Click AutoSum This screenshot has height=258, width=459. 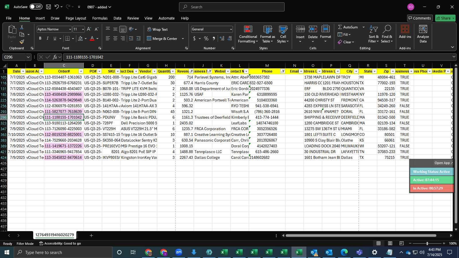348,27
